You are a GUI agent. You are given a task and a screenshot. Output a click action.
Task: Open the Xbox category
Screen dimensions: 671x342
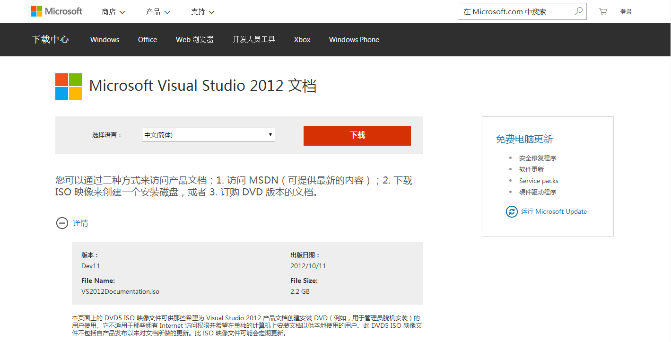pos(302,40)
